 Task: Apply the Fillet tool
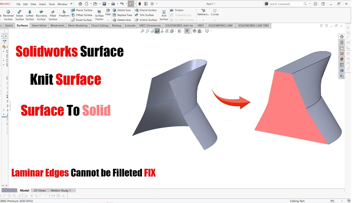[108, 12]
